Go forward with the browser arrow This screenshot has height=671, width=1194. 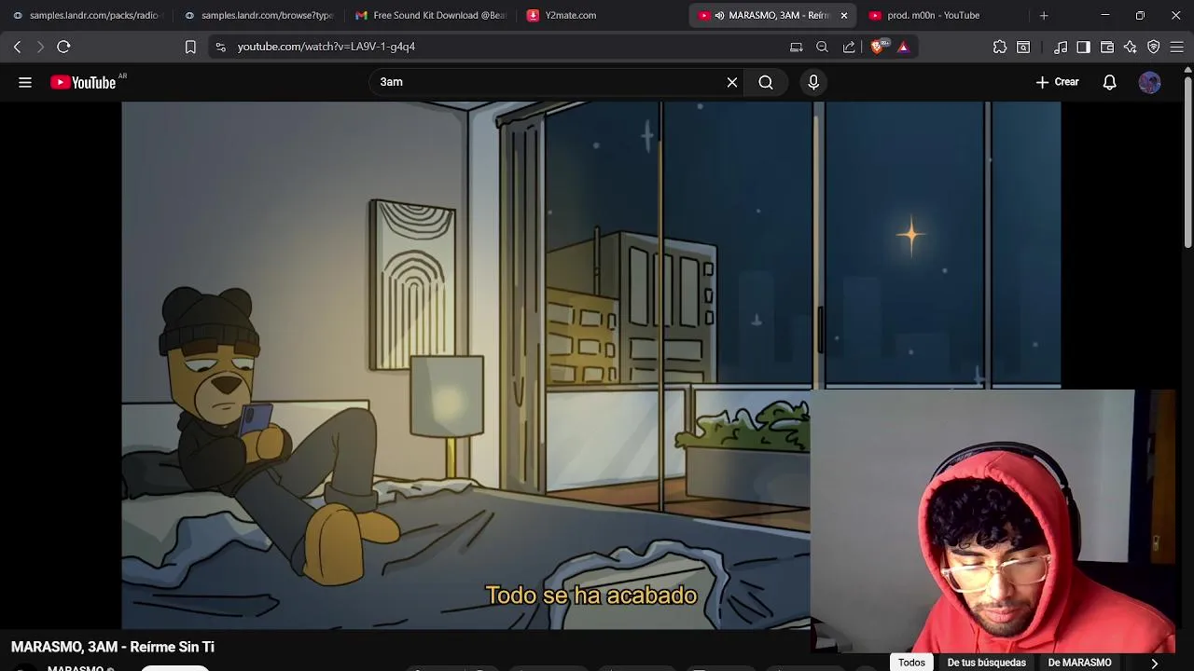tap(40, 47)
